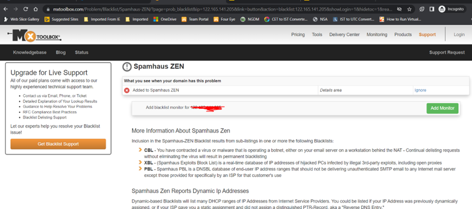Open the Team Portal bookmark
The height and width of the screenshot is (209, 472).
pos(195,19)
